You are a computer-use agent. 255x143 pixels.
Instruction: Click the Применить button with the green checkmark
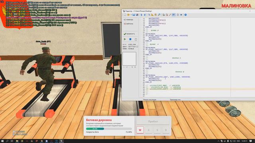click(129, 34)
